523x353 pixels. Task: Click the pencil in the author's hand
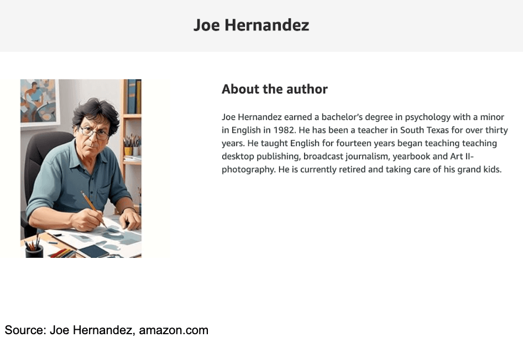(93, 209)
